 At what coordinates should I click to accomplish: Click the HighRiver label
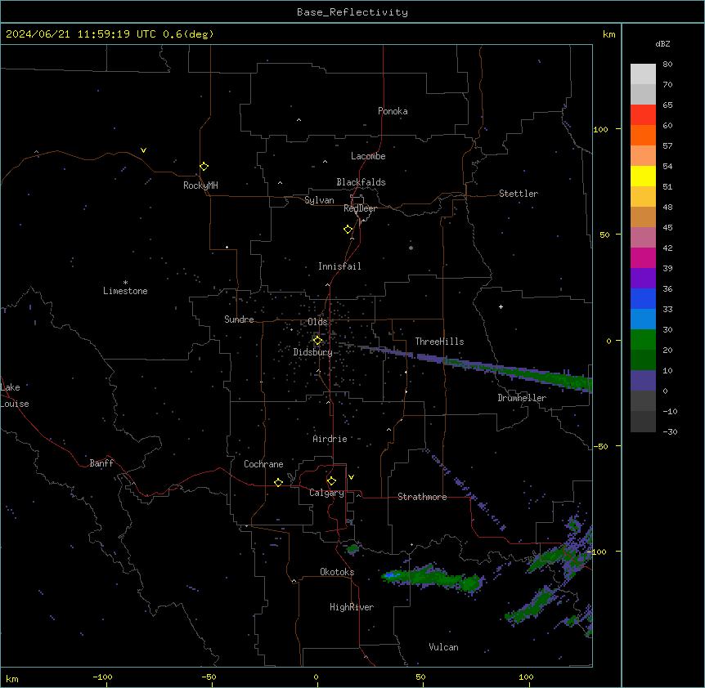pyautogui.click(x=352, y=607)
